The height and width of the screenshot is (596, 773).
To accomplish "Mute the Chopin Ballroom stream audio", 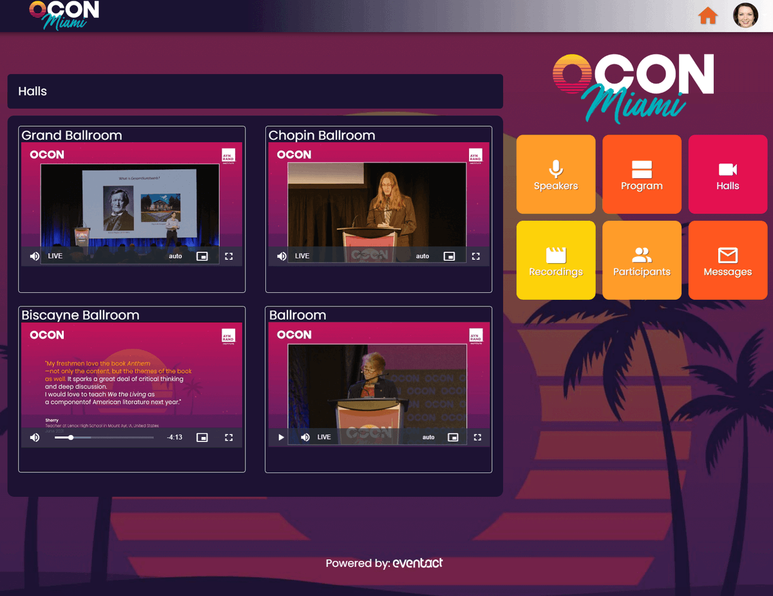I will [282, 256].
